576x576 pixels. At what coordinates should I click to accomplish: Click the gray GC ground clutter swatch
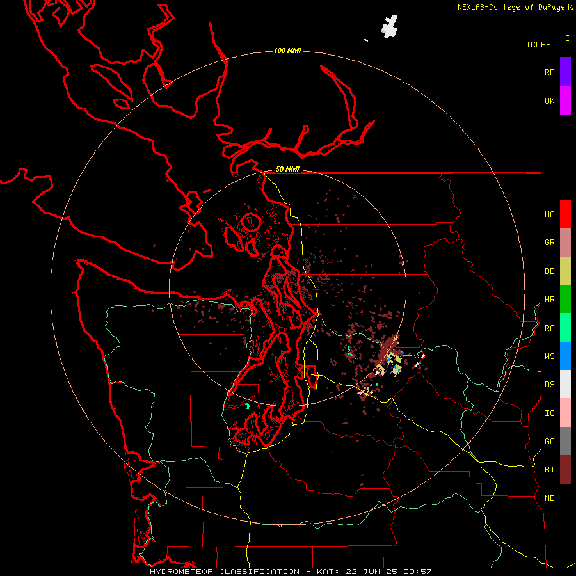[x=565, y=441]
